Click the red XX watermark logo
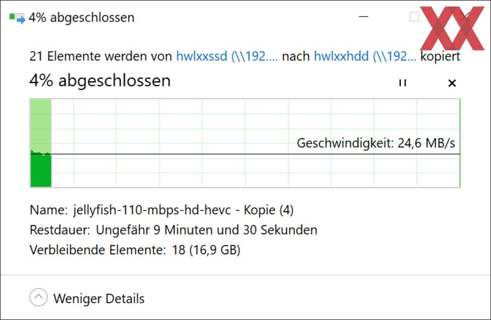491x320 pixels. coord(452,28)
